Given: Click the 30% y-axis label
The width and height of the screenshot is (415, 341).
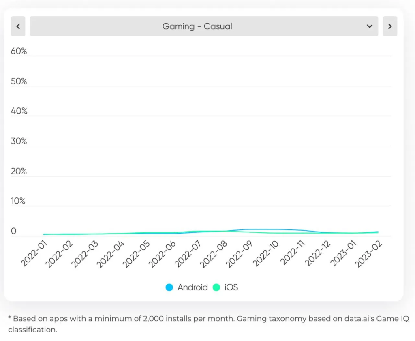Looking at the screenshot, I should (x=19, y=141).
